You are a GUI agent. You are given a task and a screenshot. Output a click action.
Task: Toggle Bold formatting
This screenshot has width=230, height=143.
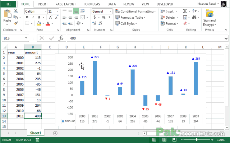click(27, 17)
